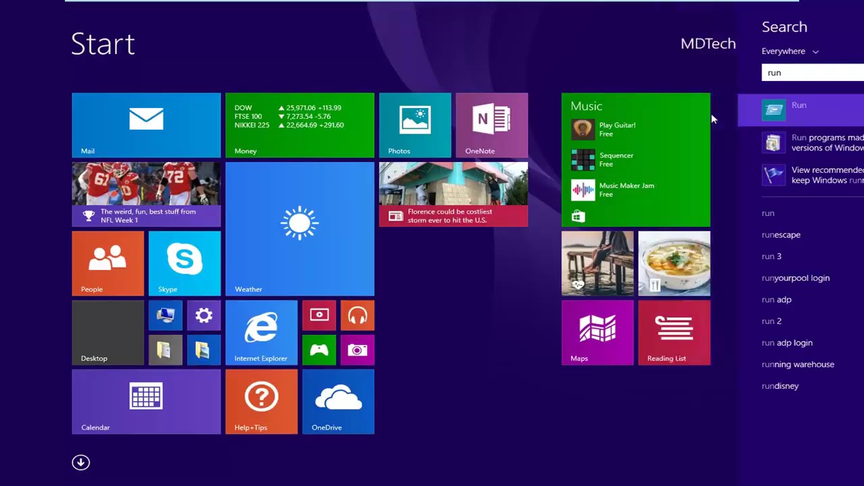Viewport: 864px width, 486px height.
Task: Open the Documents folder tile
Action: (165, 350)
